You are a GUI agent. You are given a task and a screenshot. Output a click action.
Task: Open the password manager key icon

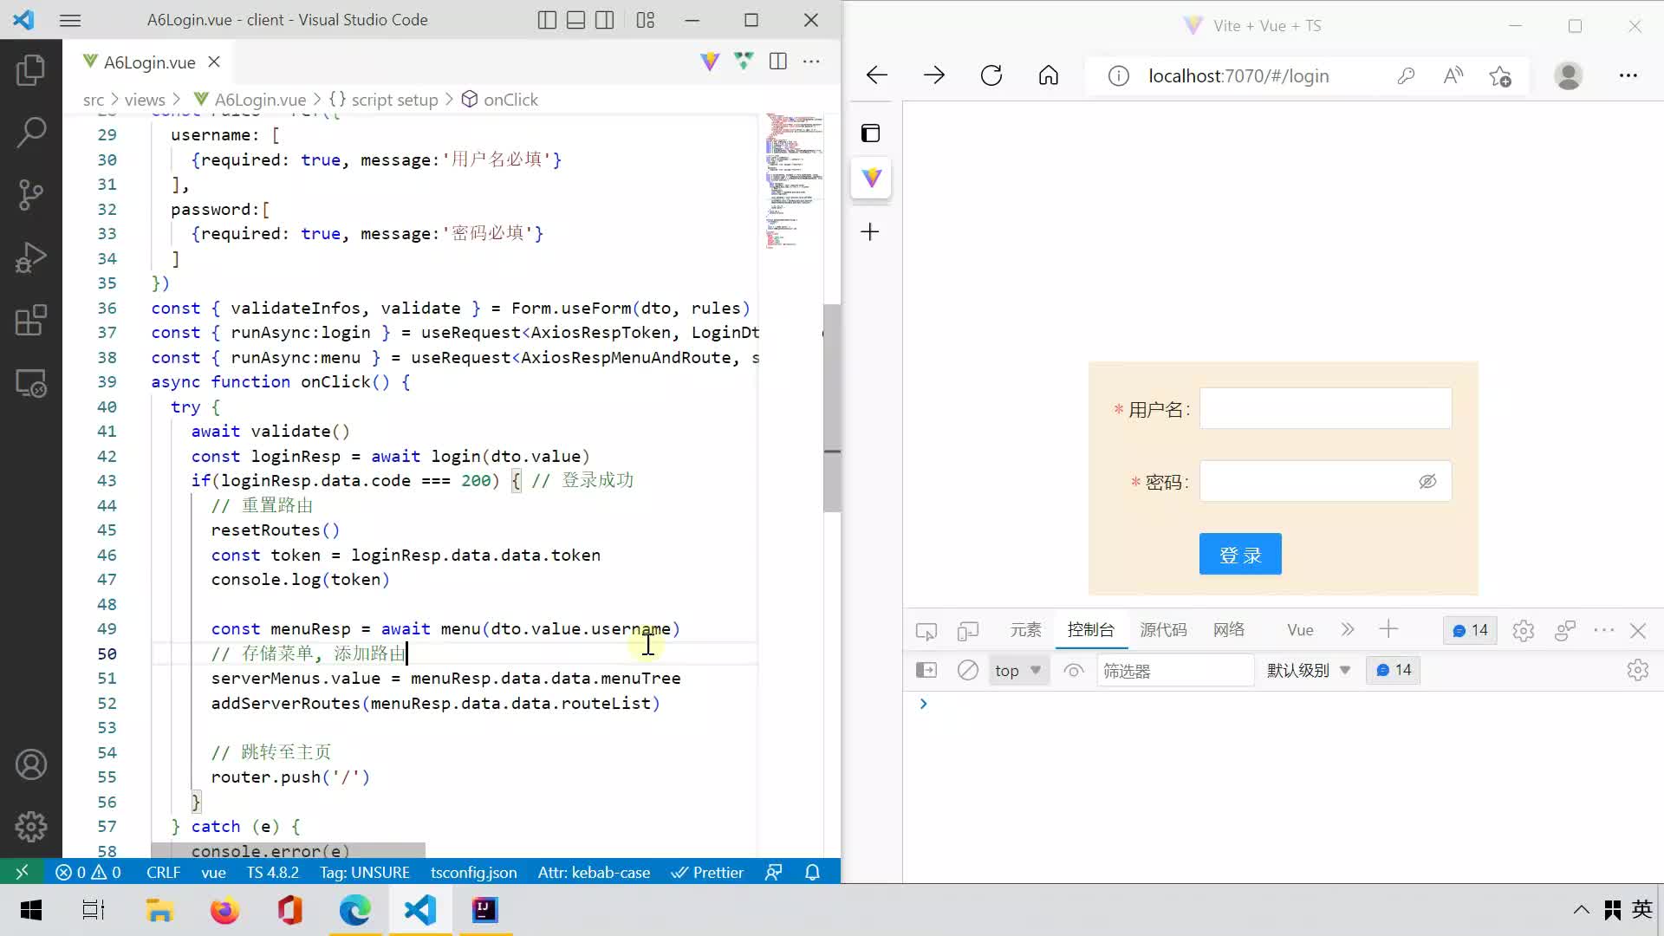click(x=1406, y=75)
